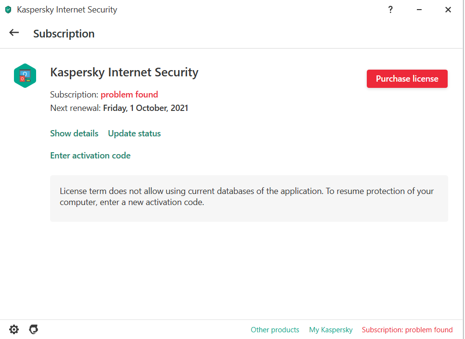
Task: Close the Kaspersky Internet Security window
Action: click(448, 10)
